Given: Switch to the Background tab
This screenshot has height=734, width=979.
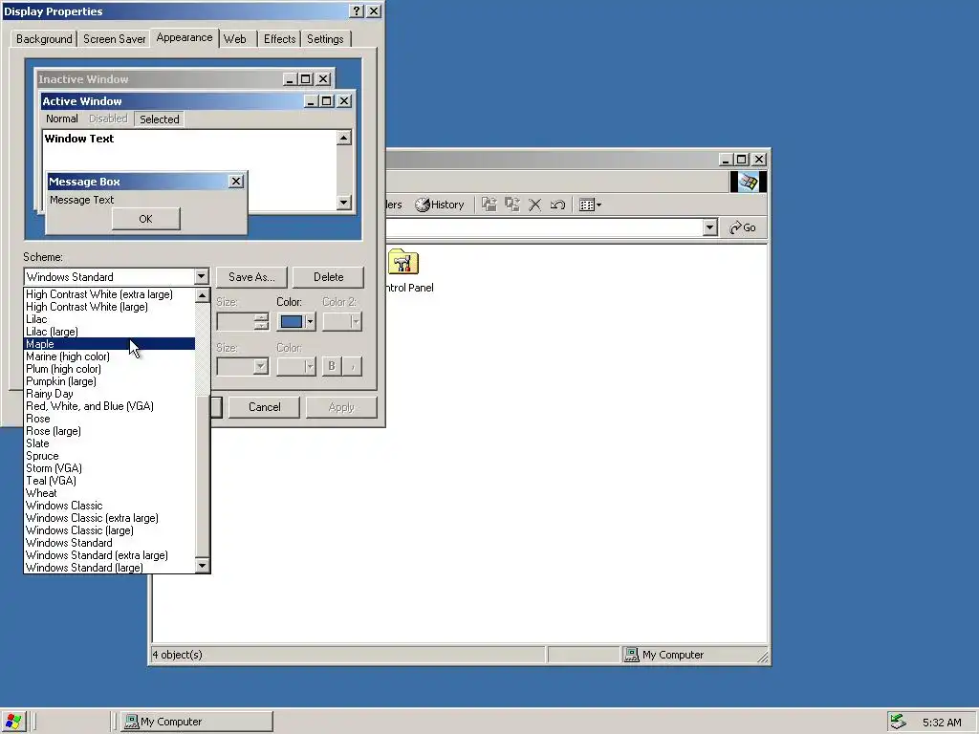Looking at the screenshot, I should [44, 38].
